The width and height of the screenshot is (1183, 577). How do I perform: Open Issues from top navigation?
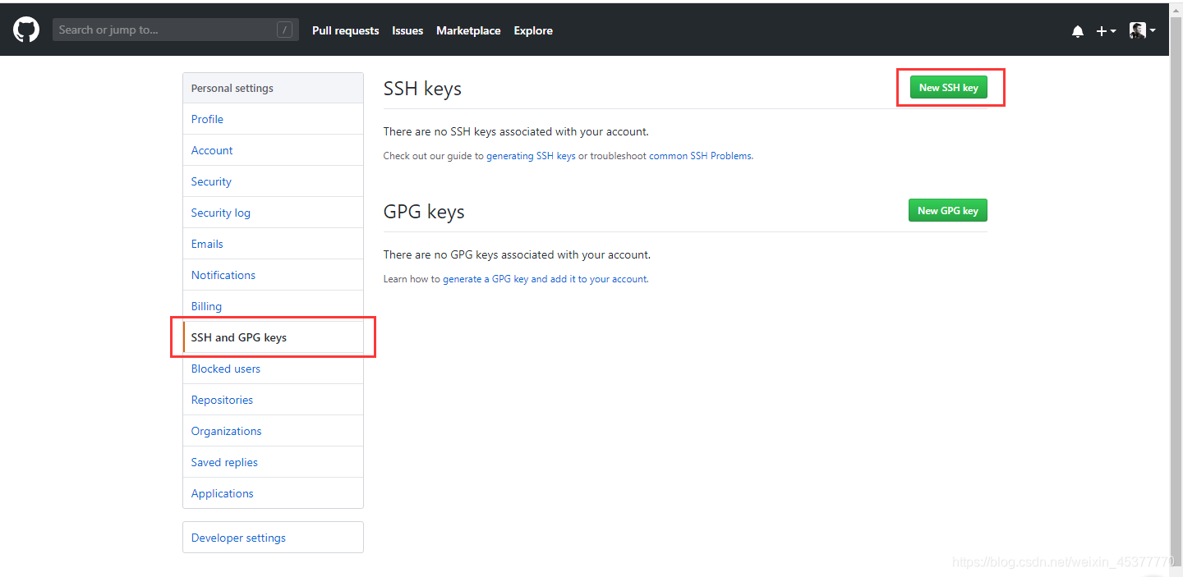point(407,30)
